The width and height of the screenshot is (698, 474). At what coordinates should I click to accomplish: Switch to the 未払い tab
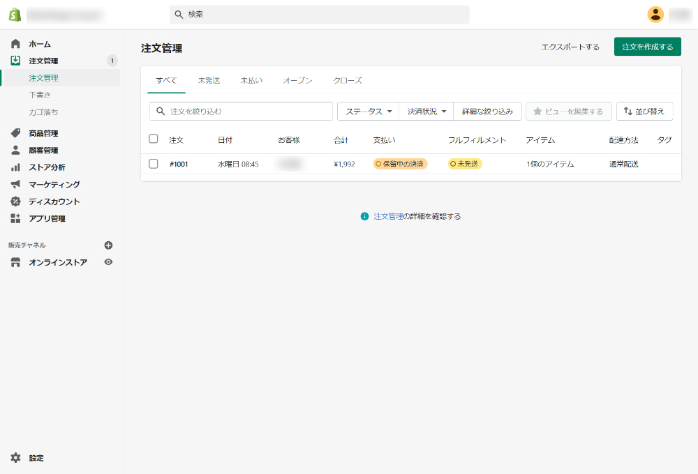pyautogui.click(x=251, y=80)
